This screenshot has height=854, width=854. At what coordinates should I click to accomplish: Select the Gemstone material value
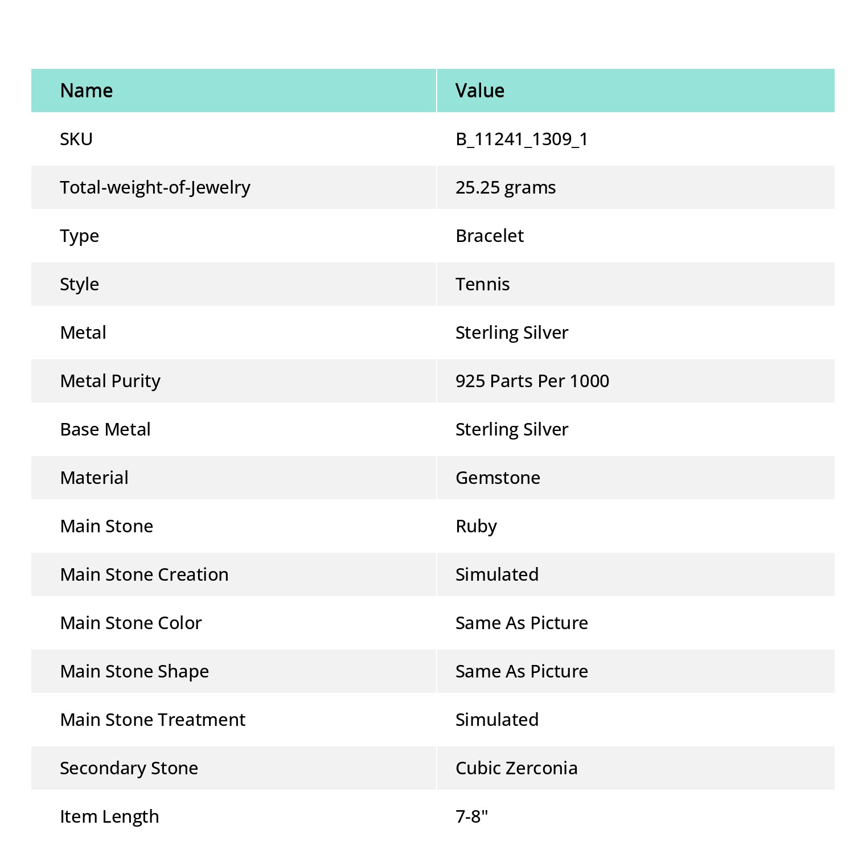[498, 478]
